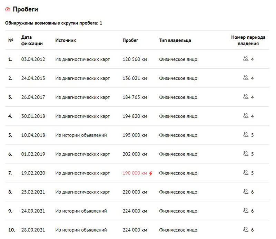Click the Дата фиксации column header

pos(32,40)
